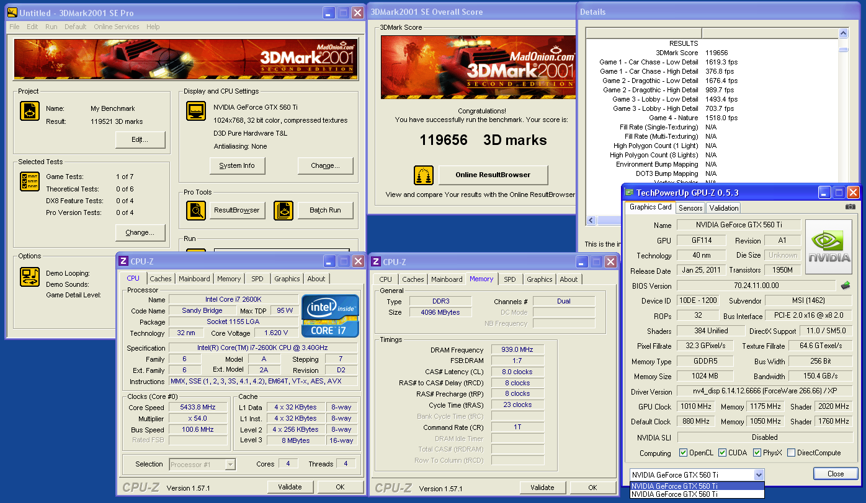Viewport: 866px width, 503px height.
Task: Open the Online Services menu in 3DMark2001
Action: (117, 27)
